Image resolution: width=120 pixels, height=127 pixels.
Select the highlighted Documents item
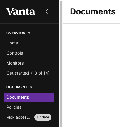tap(29, 97)
